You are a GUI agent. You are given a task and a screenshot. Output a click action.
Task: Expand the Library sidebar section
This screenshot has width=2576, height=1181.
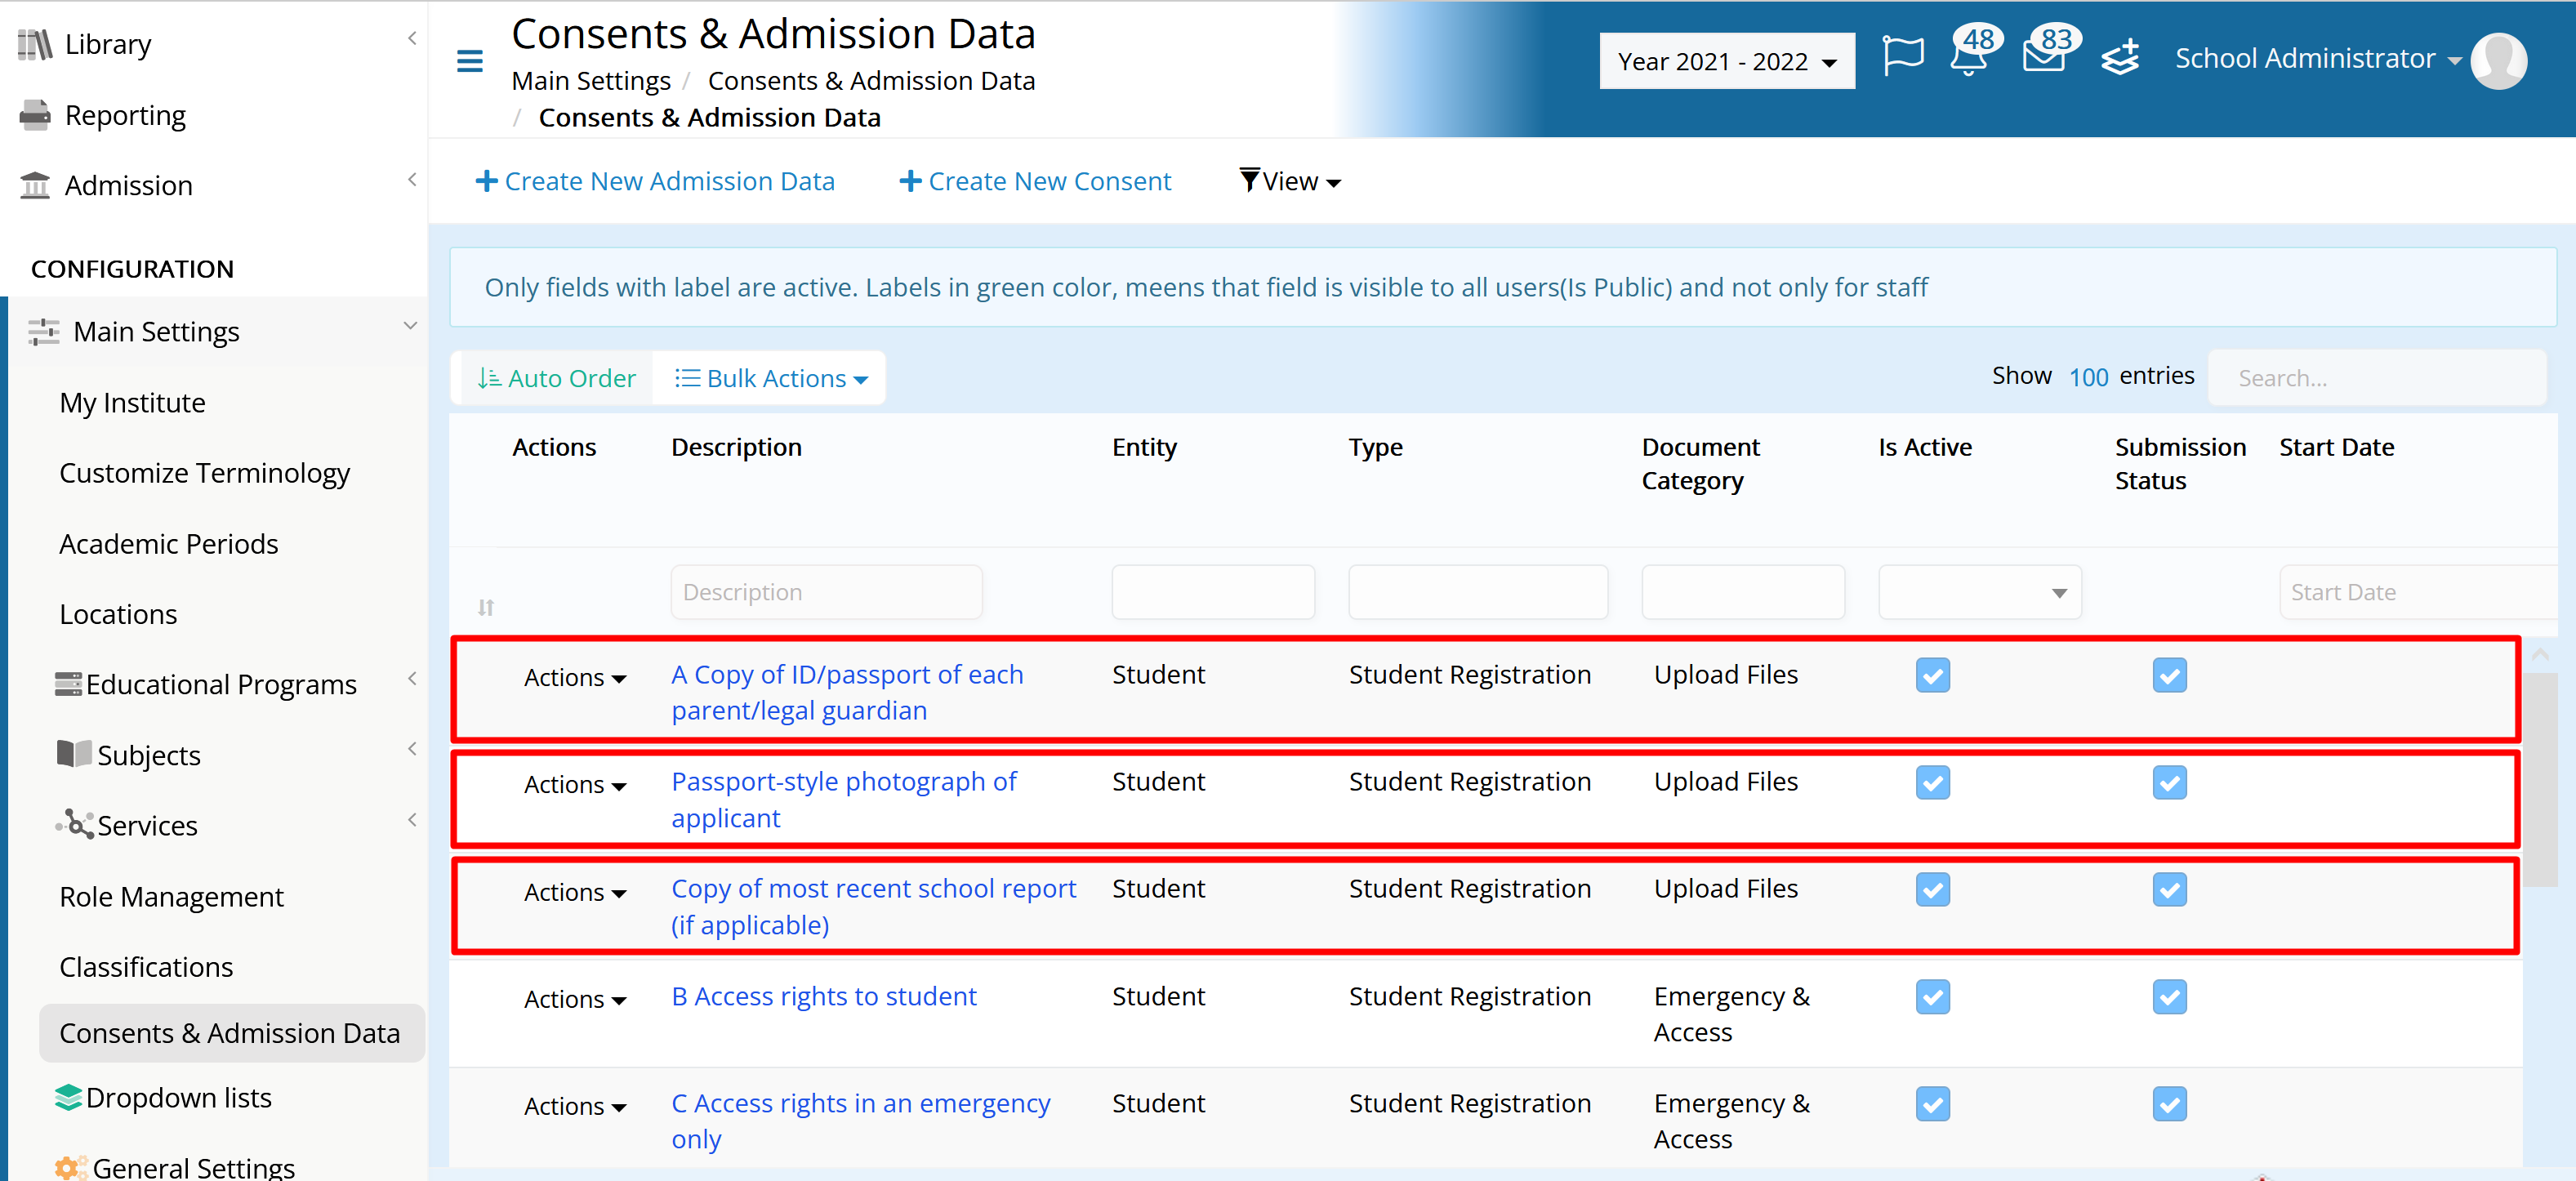[412, 38]
